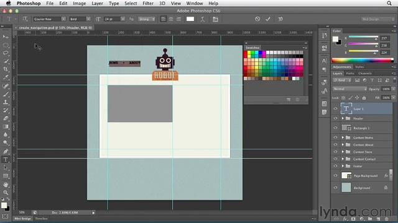Screen dimensions: 398x223
Task: Left align the text
Action: (x=164, y=19)
